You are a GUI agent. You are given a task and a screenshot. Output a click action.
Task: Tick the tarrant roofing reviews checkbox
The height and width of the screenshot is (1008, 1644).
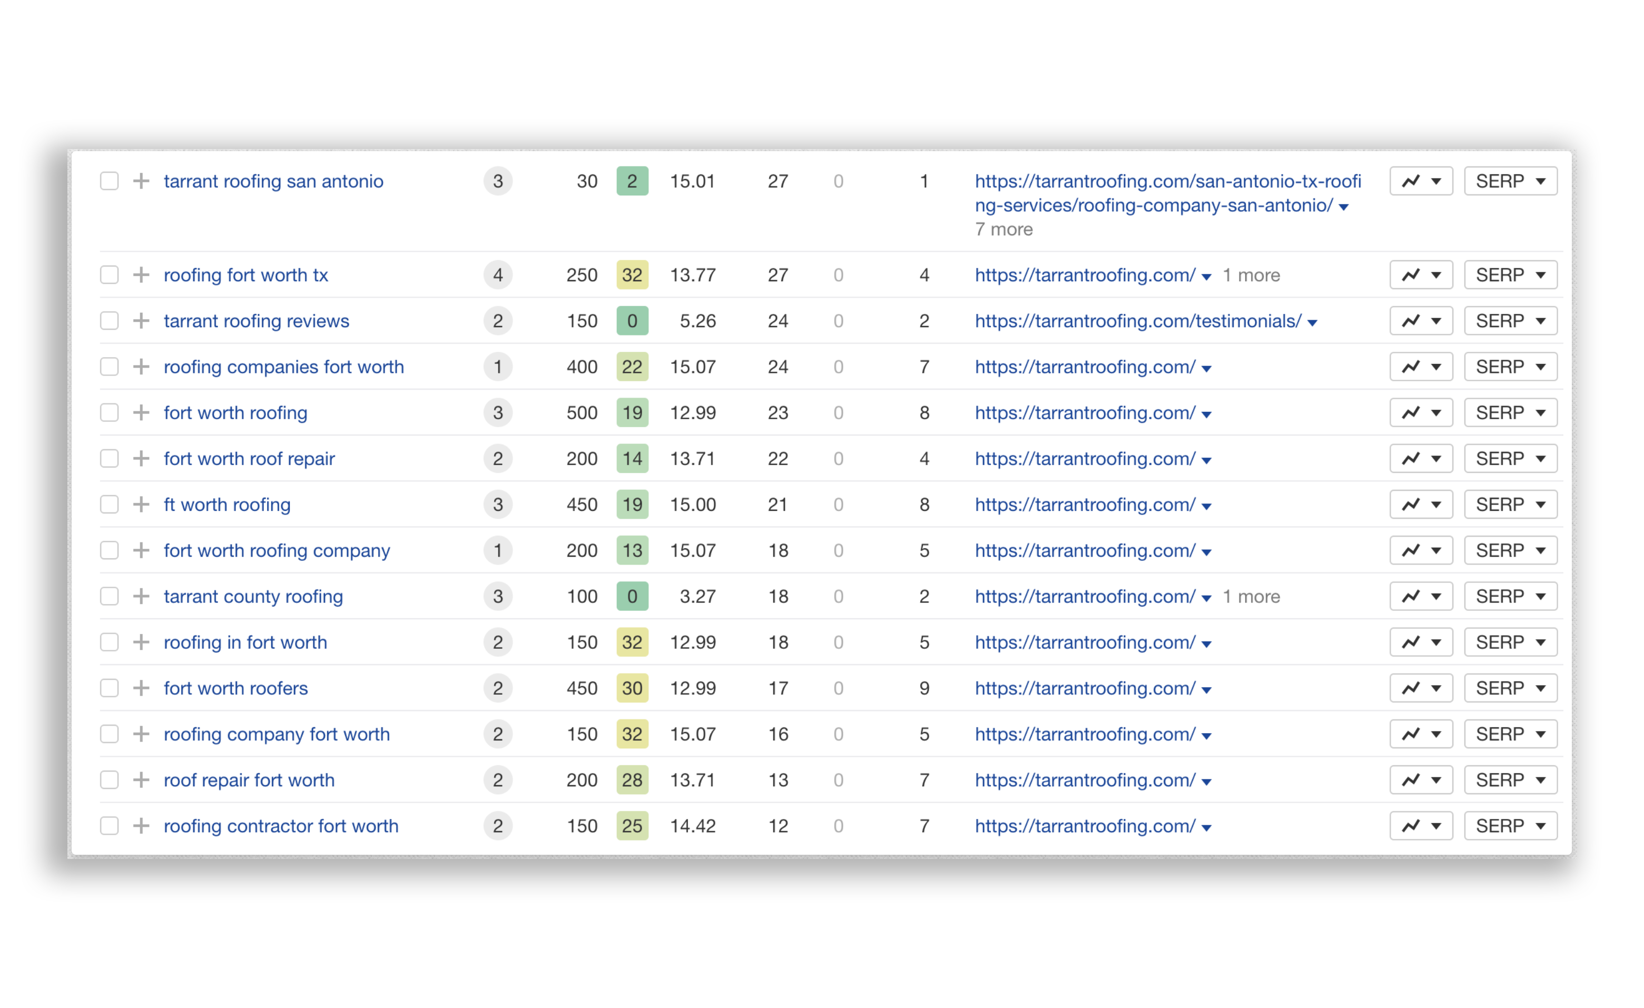(110, 321)
